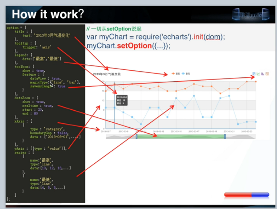Switch chart to bar type via toolbox icon
Image resolution: width=277 pixels, height=209 pixels.
tap(263, 74)
